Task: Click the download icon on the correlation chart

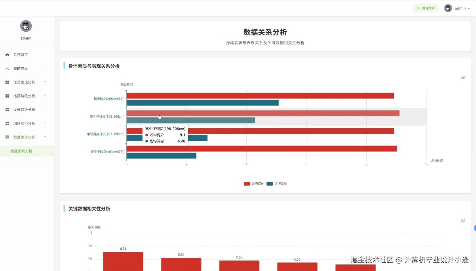Action: coord(463,220)
